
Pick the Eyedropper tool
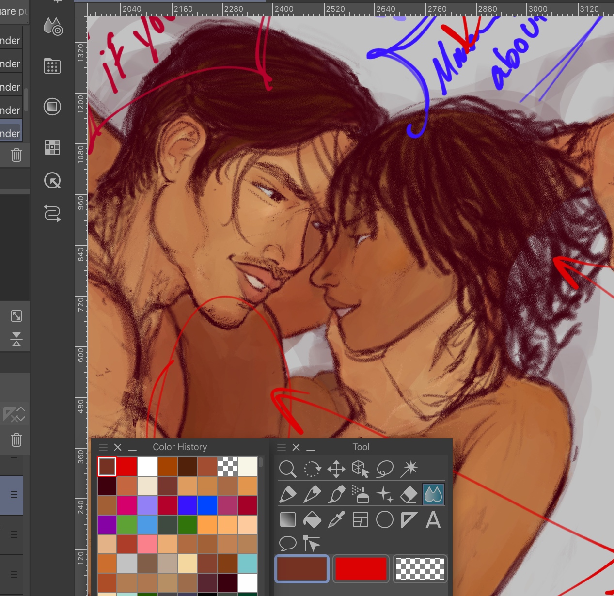336,520
